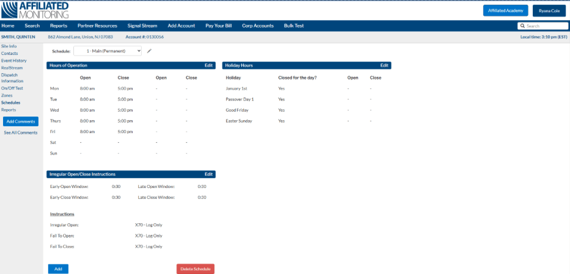Viewport: 570px width, 274px height.
Task: Open Event History in the sidebar
Action: click(x=13, y=60)
